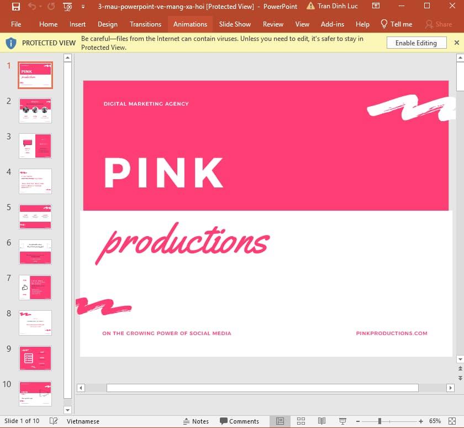Viewport: 464px width, 428px height.
Task: Customize the Quick Access Toolbar
Action: tap(83, 7)
